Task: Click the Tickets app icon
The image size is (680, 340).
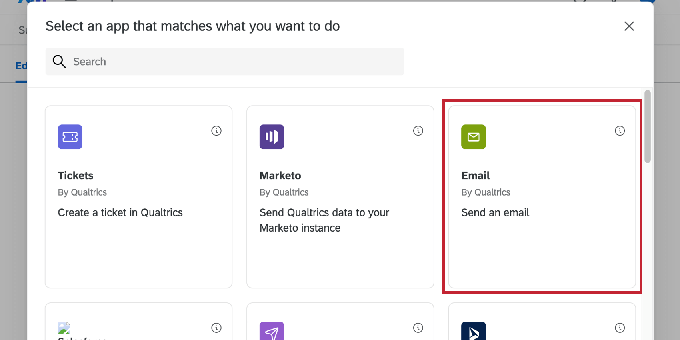Action: 70,137
